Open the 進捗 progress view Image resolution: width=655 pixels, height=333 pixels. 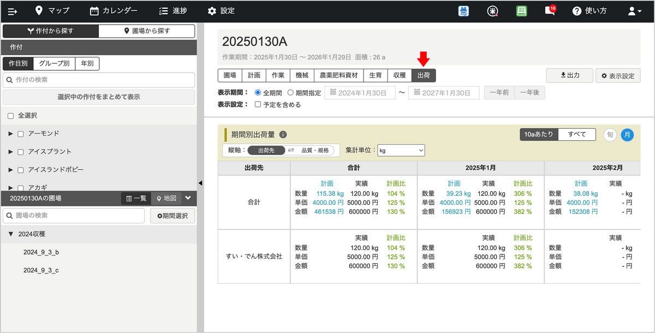pyautogui.click(x=172, y=11)
